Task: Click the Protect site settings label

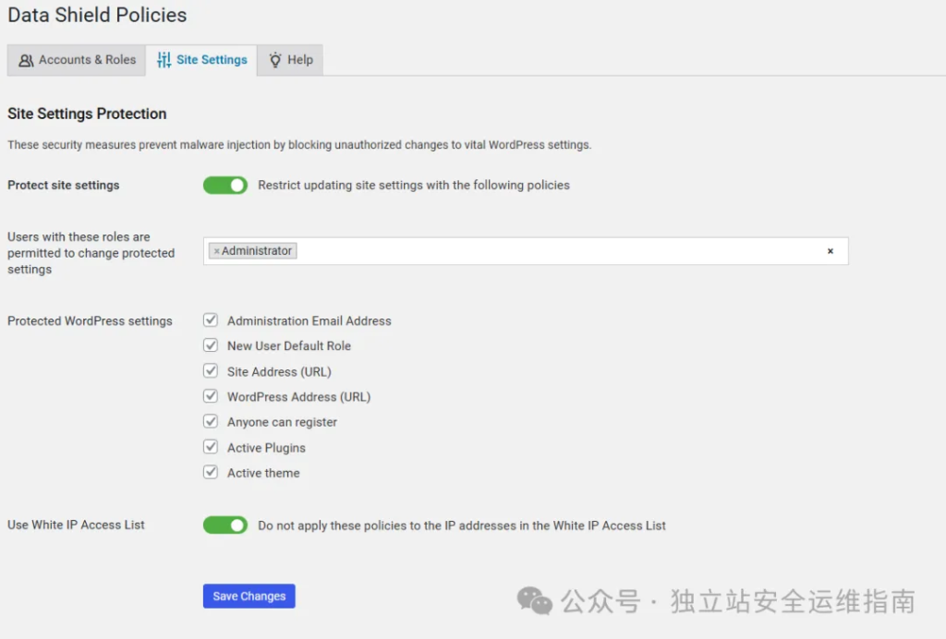Action: [x=64, y=185]
